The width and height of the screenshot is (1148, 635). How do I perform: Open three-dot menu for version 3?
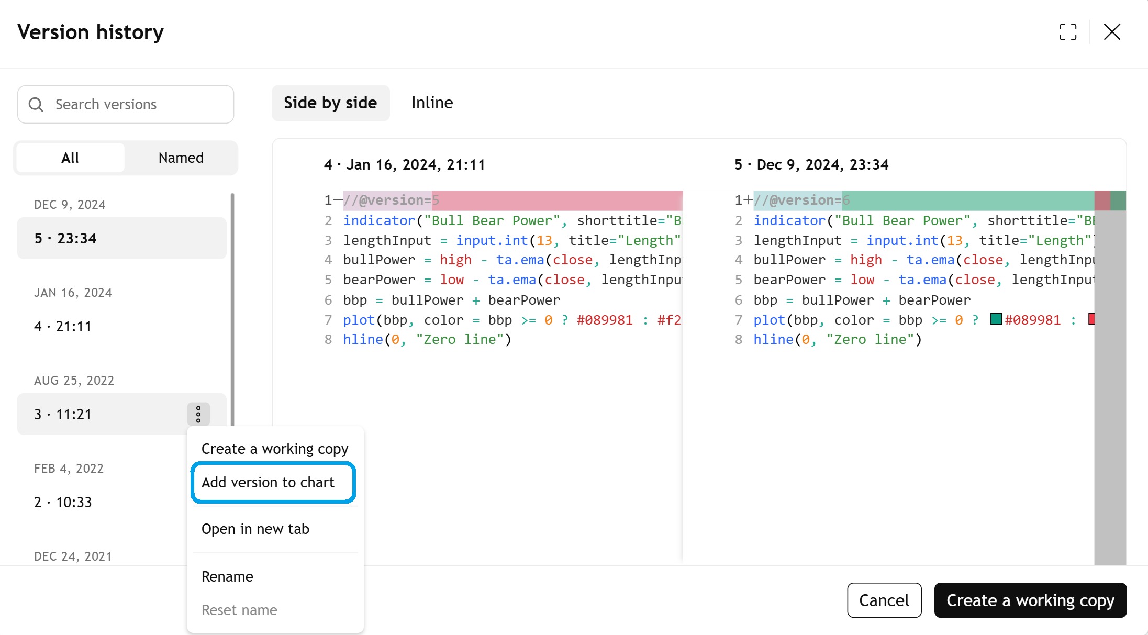point(198,414)
